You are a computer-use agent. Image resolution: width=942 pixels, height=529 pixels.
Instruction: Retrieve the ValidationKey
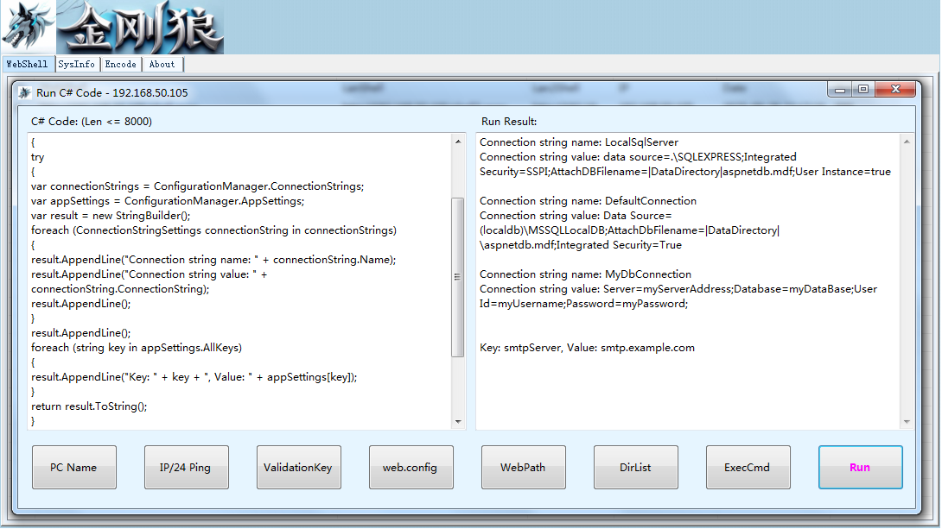pyautogui.click(x=298, y=467)
